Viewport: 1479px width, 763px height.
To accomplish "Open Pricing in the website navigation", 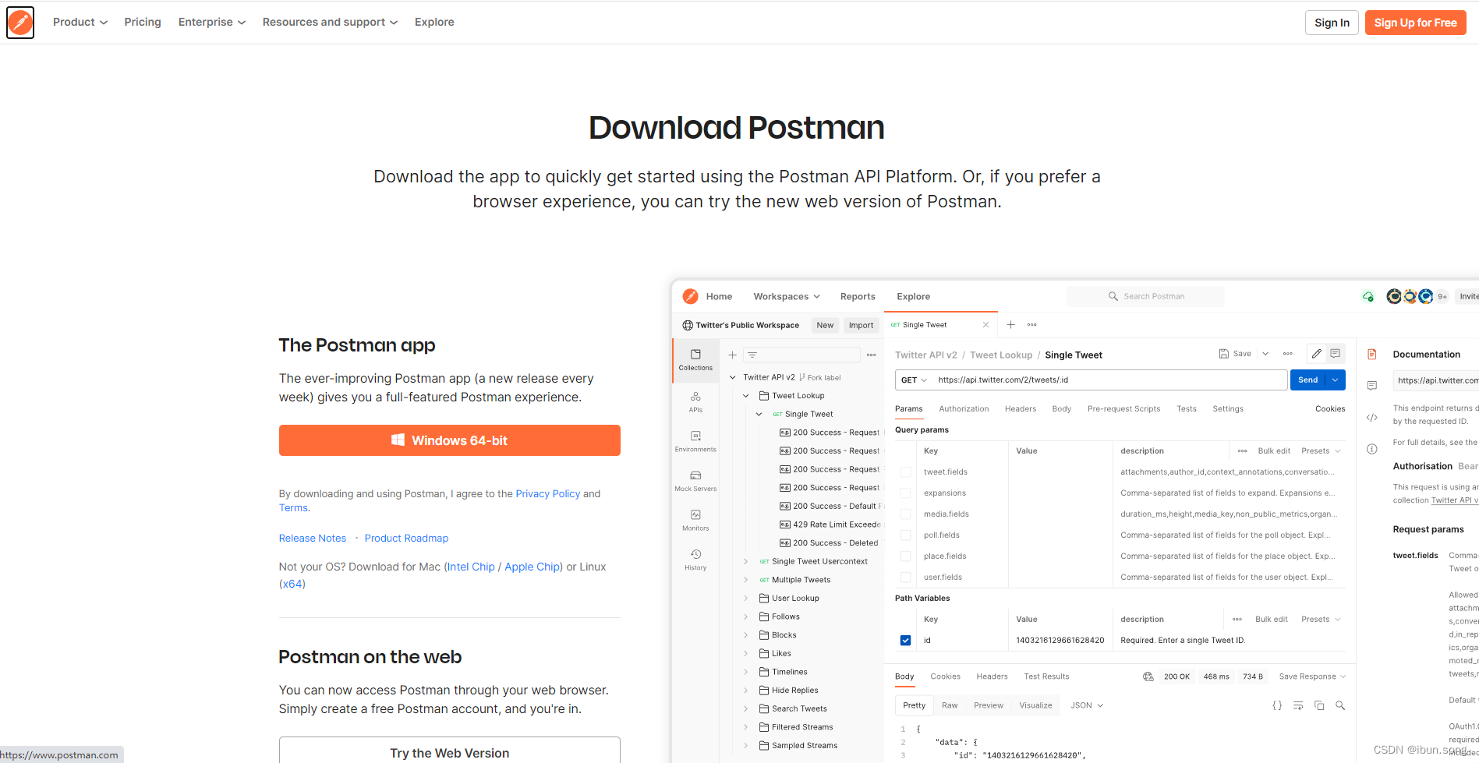I will pyautogui.click(x=143, y=22).
